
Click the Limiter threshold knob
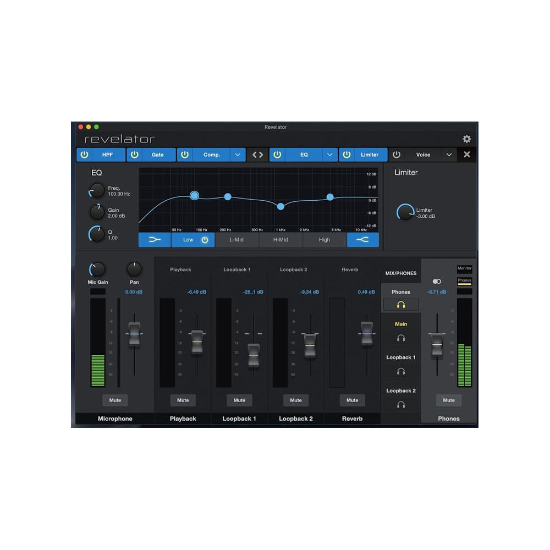coord(405,212)
